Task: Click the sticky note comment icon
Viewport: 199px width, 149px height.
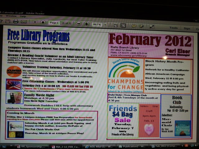Action: (134, 26)
